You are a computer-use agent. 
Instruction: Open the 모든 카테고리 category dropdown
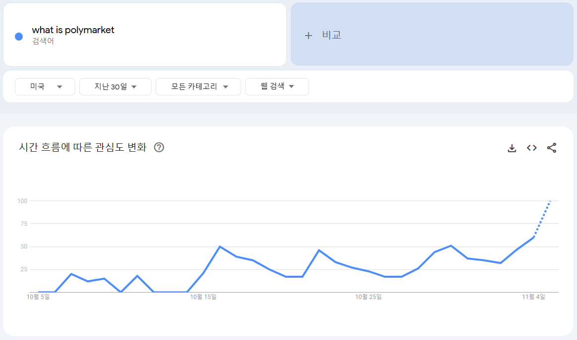pos(198,86)
